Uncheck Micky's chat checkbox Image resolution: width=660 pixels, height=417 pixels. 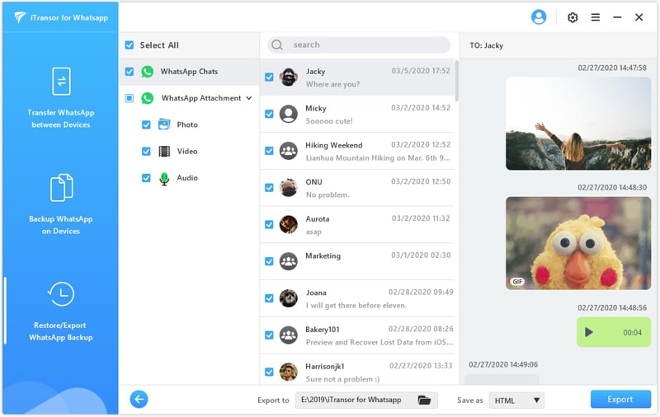point(269,114)
